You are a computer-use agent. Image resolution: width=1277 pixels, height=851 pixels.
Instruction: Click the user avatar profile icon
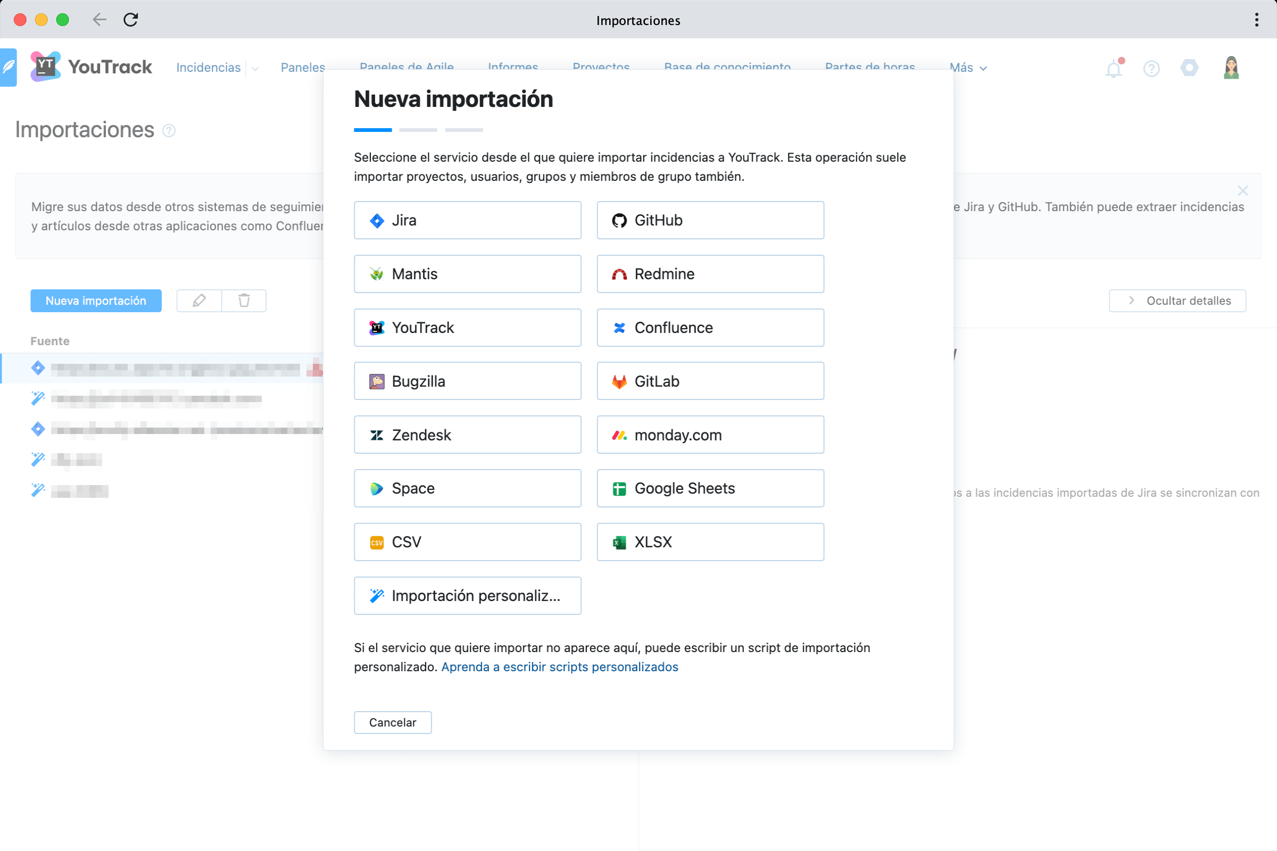(1231, 68)
